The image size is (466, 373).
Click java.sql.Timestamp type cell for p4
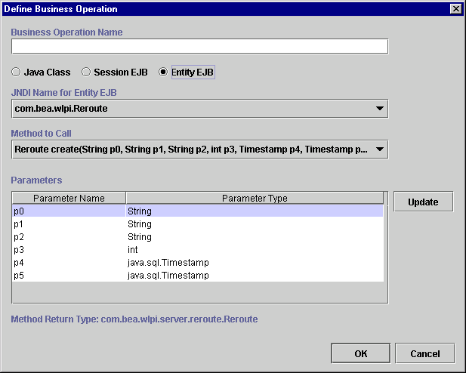pyautogui.click(x=255, y=263)
